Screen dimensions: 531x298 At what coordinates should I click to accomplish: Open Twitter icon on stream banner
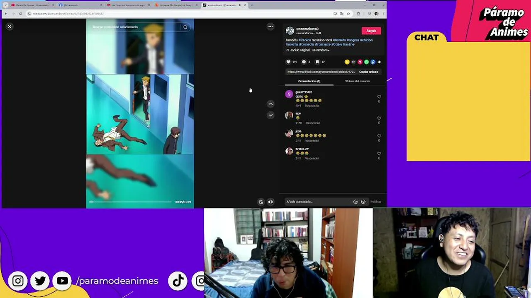40,281
